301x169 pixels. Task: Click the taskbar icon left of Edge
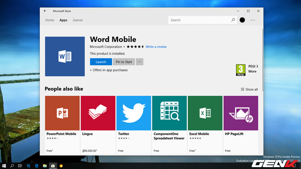(28, 166)
